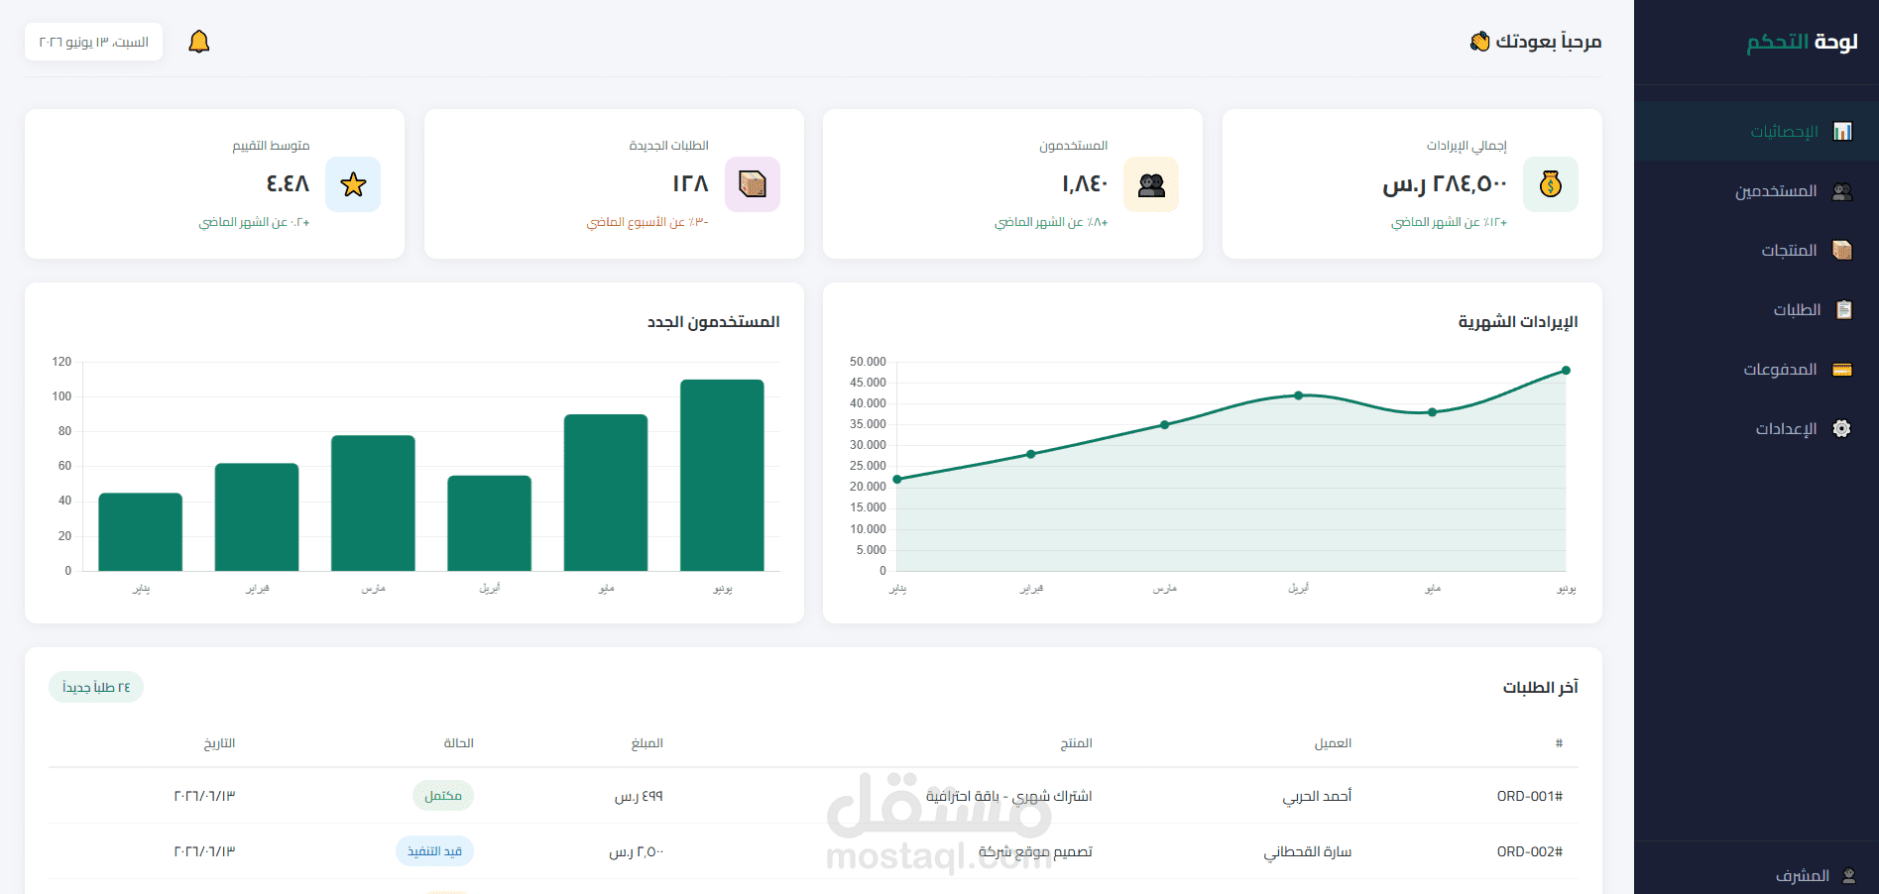Screen dimensions: 1879x894
Task: Click the المشرف profile label
Action: click(x=1803, y=876)
